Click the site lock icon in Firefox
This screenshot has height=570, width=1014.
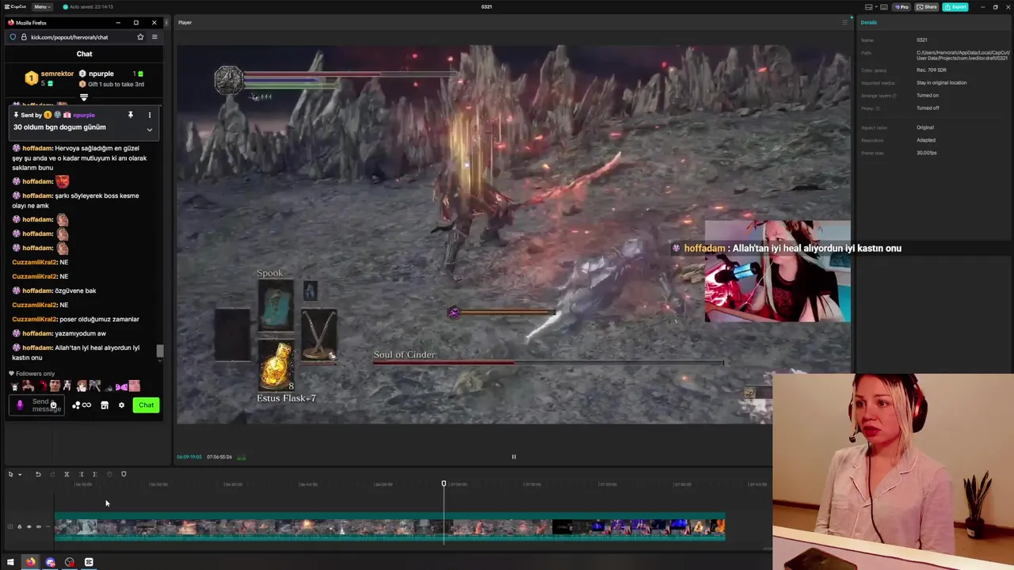click(x=24, y=37)
